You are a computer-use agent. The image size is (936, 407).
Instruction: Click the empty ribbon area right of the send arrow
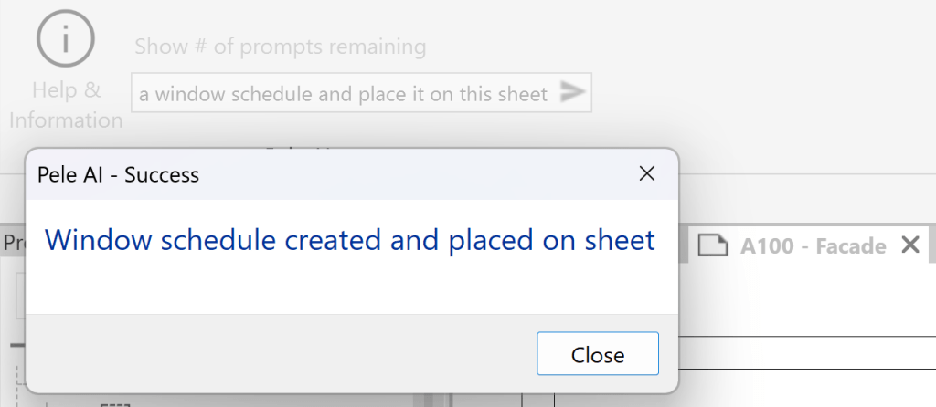(x=759, y=91)
